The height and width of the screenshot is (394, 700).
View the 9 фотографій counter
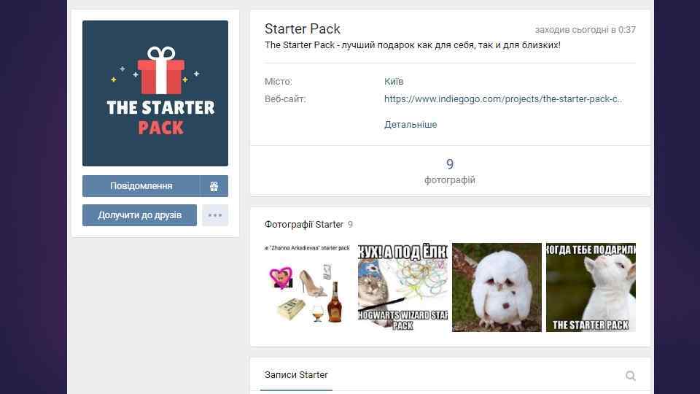(450, 171)
